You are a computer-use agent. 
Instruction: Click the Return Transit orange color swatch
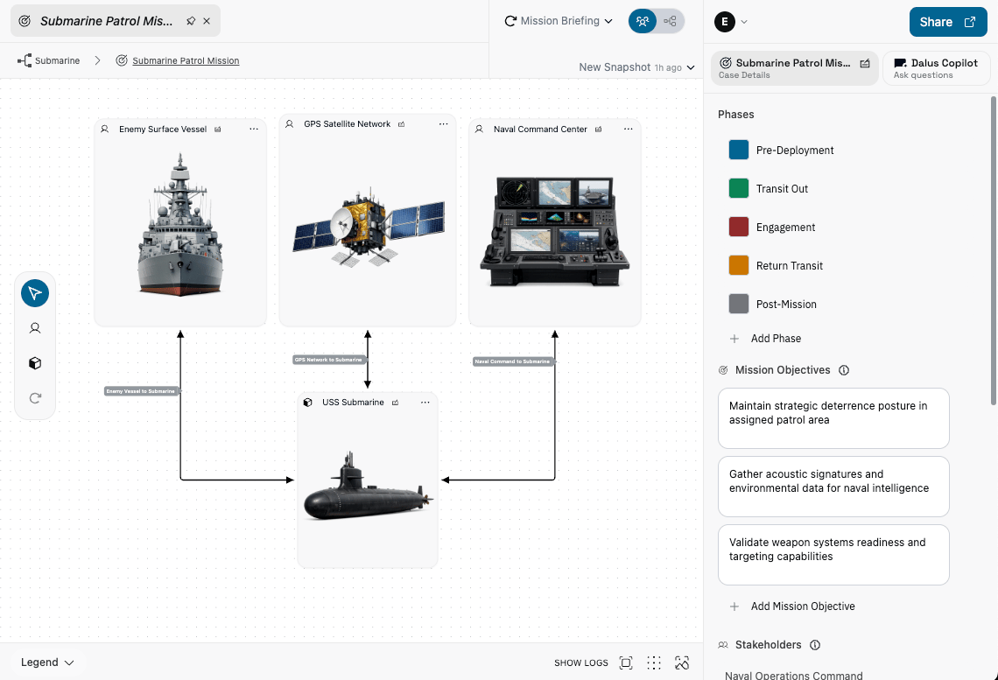tap(738, 265)
